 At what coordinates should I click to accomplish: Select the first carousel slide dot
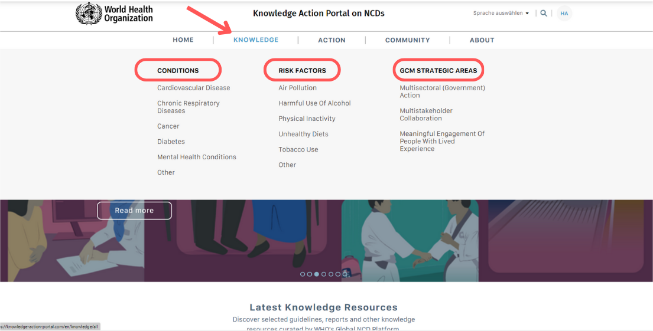303,274
